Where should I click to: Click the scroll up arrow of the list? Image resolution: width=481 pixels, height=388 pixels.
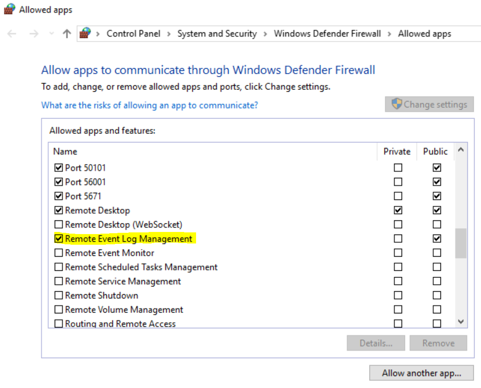460,150
